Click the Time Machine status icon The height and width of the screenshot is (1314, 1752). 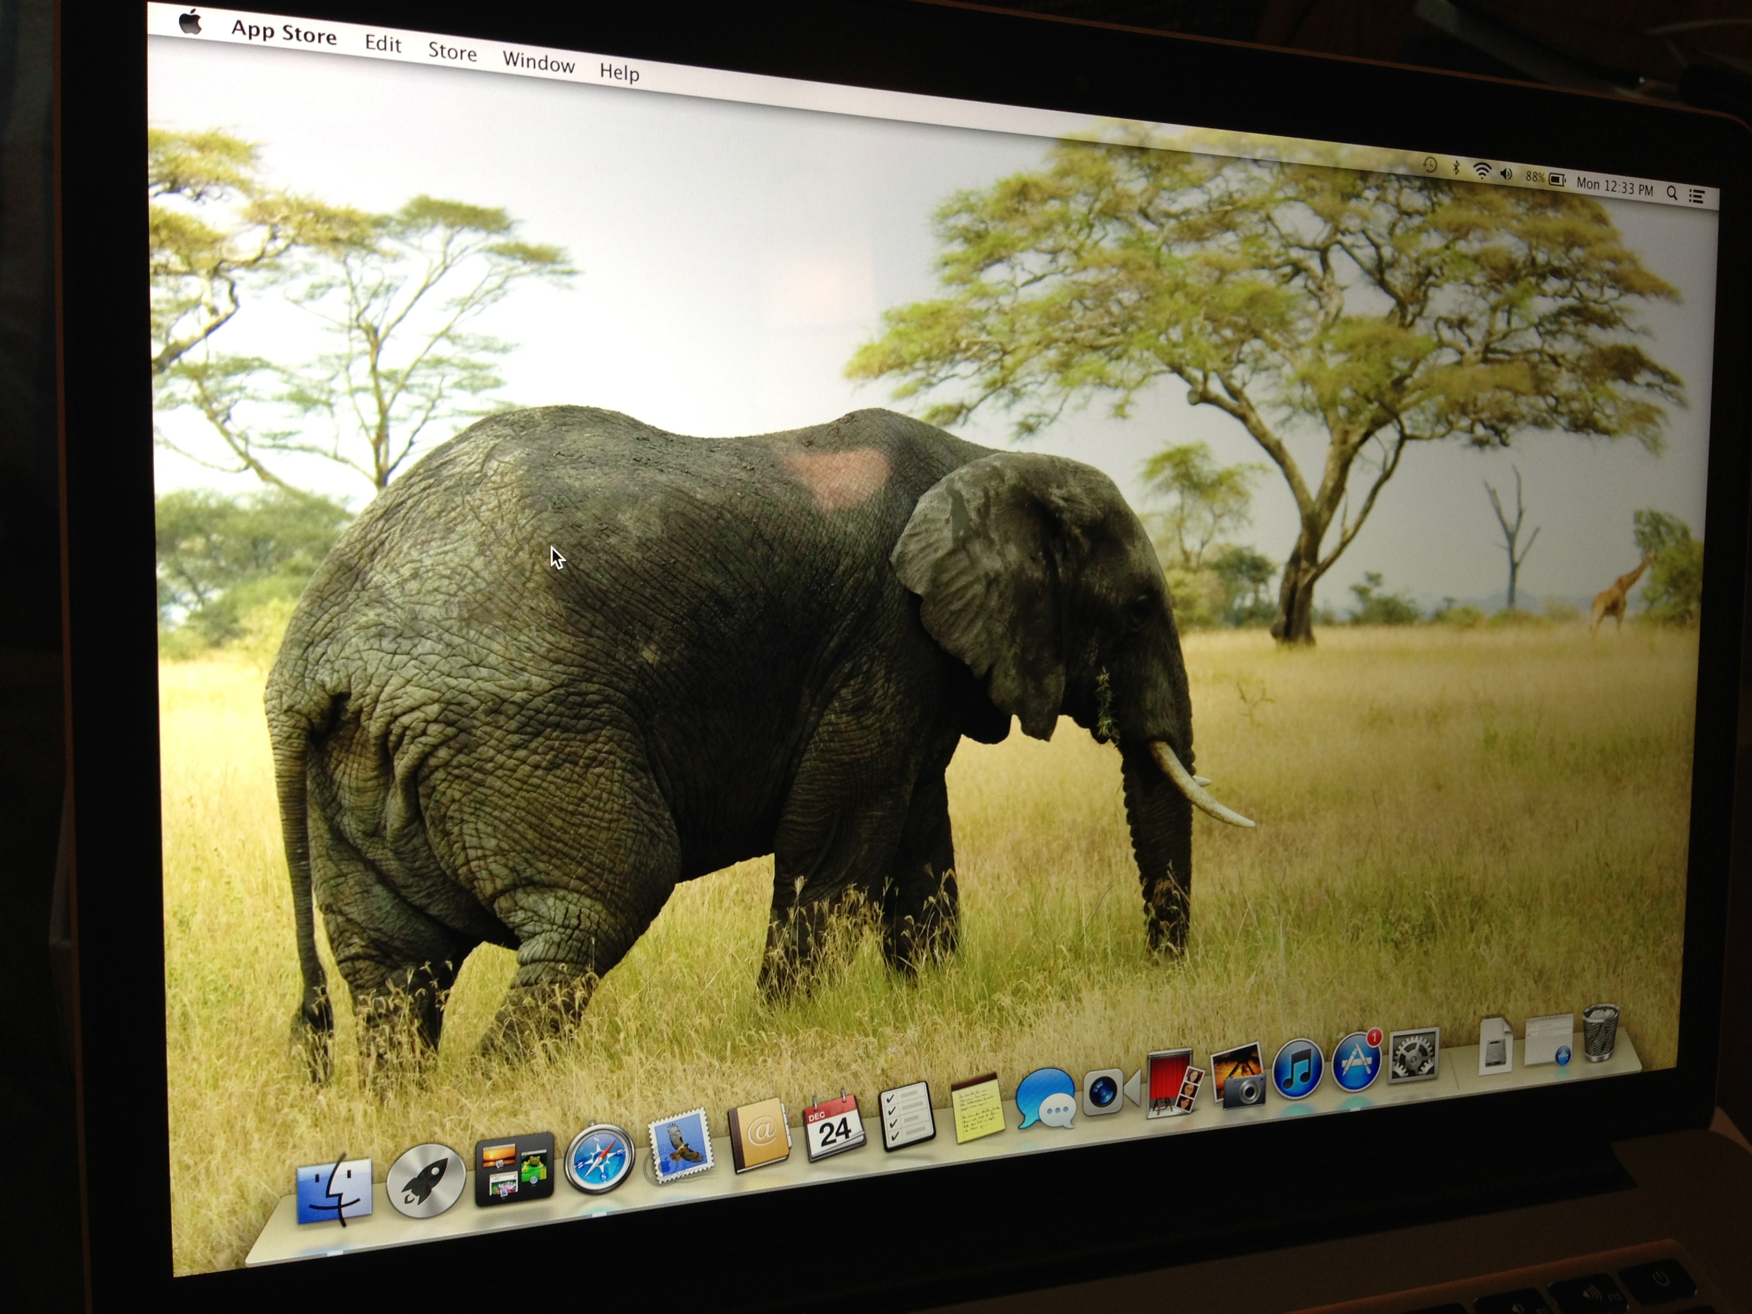pos(1429,165)
